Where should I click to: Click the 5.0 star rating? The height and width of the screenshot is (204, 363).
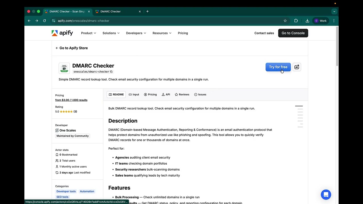click(66, 112)
